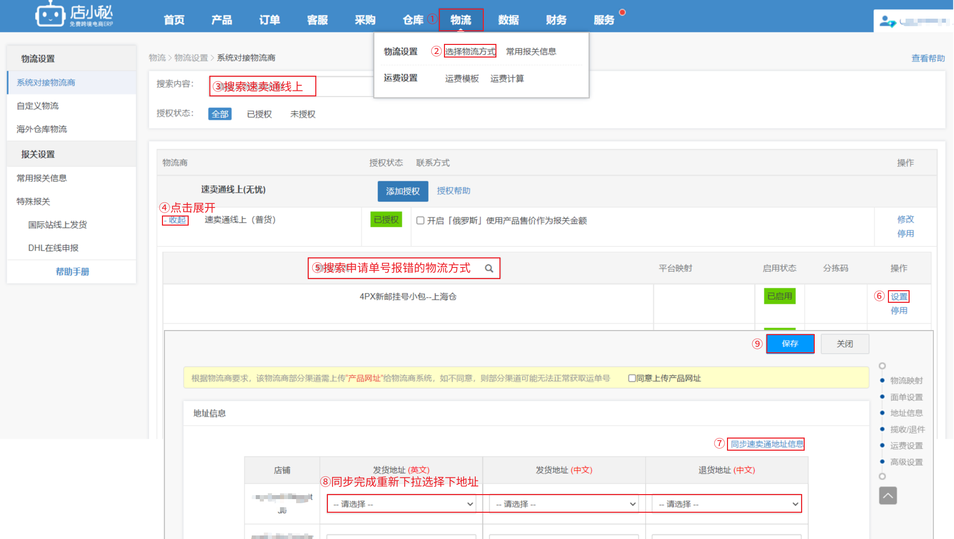This screenshot has width=954, height=539.
Task: Open the 发货地址 (英文) dropdown
Action: tap(402, 504)
